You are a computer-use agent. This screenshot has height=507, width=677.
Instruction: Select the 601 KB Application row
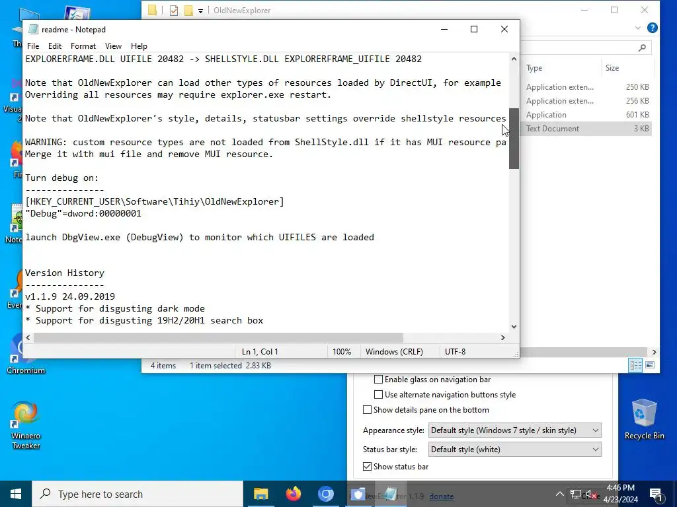pos(587,115)
